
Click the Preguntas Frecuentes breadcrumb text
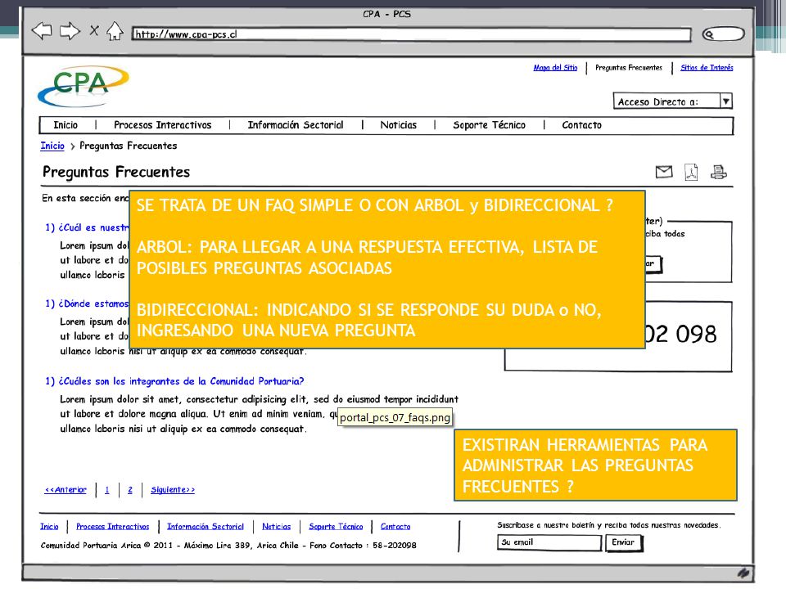click(x=129, y=146)
